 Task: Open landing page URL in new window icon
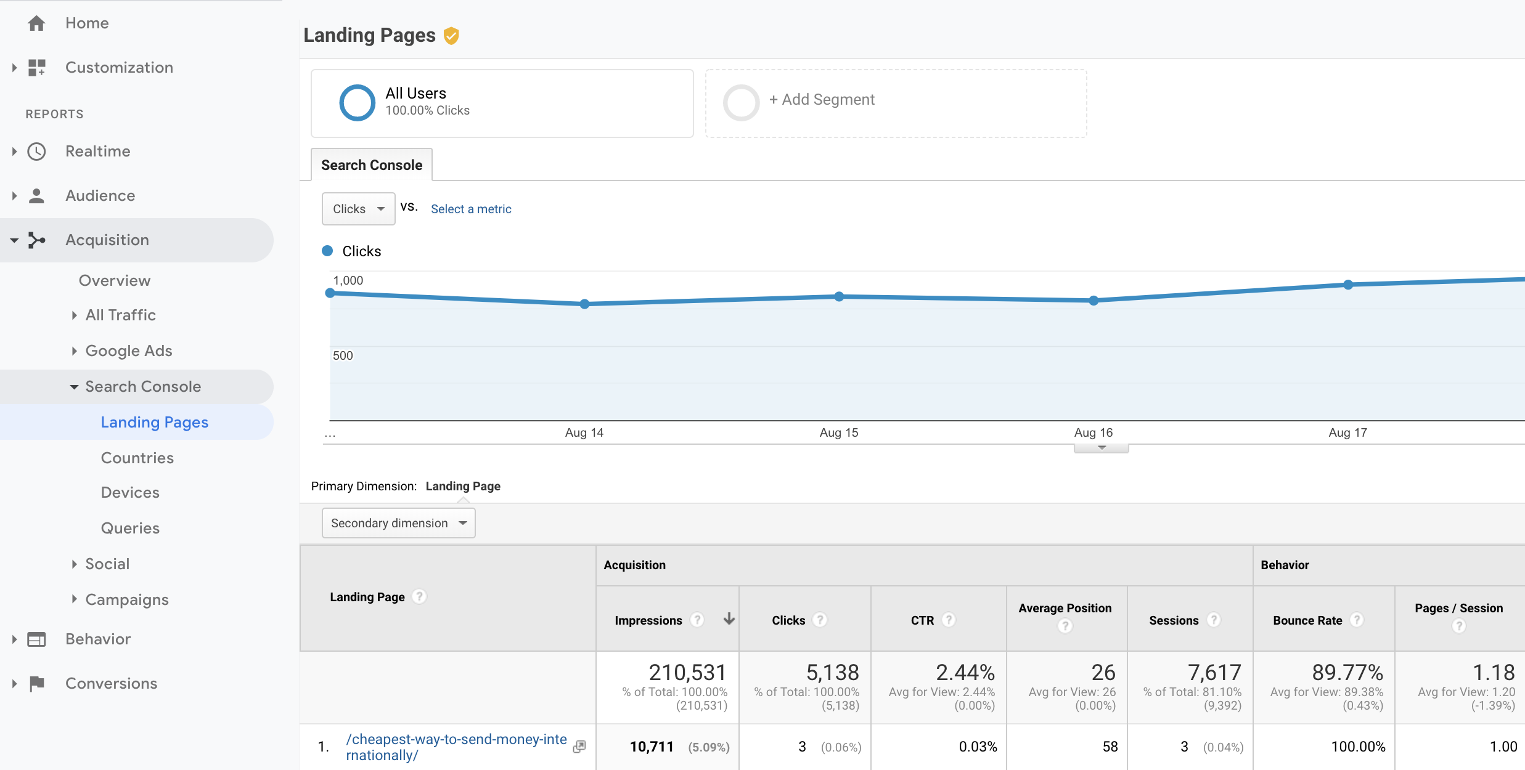(x=579, y=747)
